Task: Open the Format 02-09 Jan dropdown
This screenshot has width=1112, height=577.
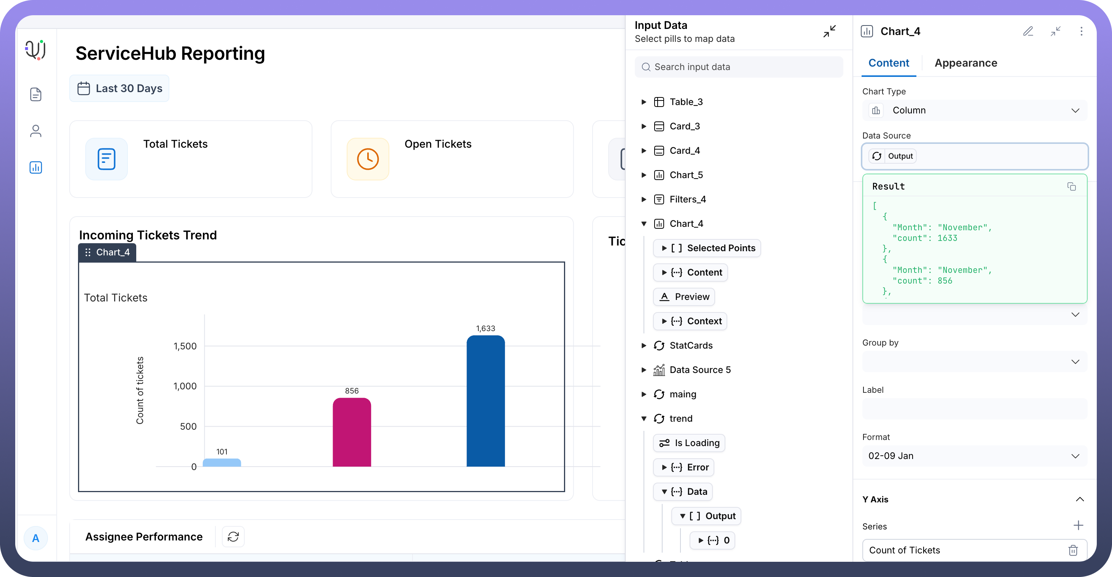Action: tap(974, 456)
